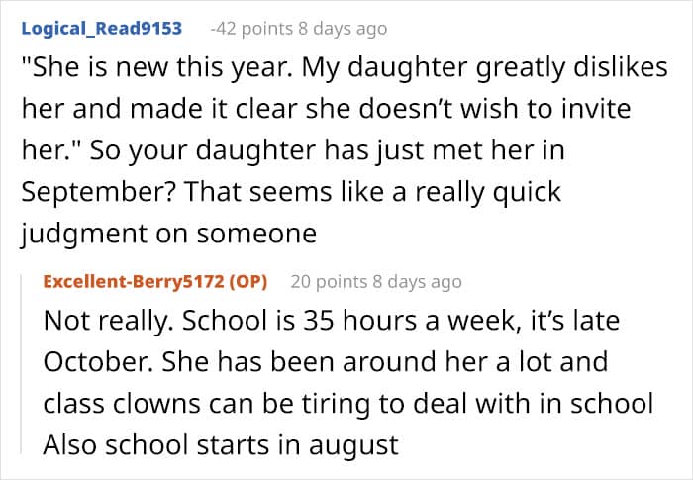Open Logical_Read9153's user profile

101,28
